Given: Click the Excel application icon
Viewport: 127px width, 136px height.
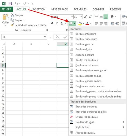Looking at the screenshot, I should point(4,4).
